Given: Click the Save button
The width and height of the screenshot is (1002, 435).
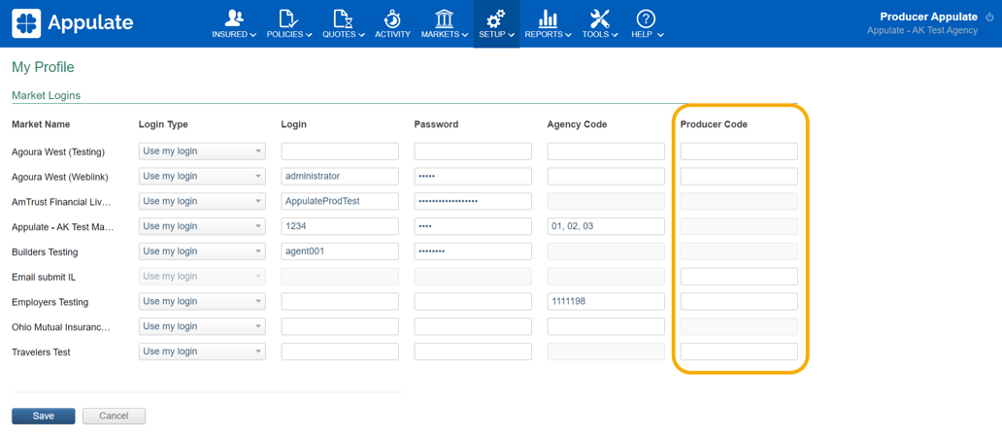Looking at the screenshot, I should pos(44,416).
